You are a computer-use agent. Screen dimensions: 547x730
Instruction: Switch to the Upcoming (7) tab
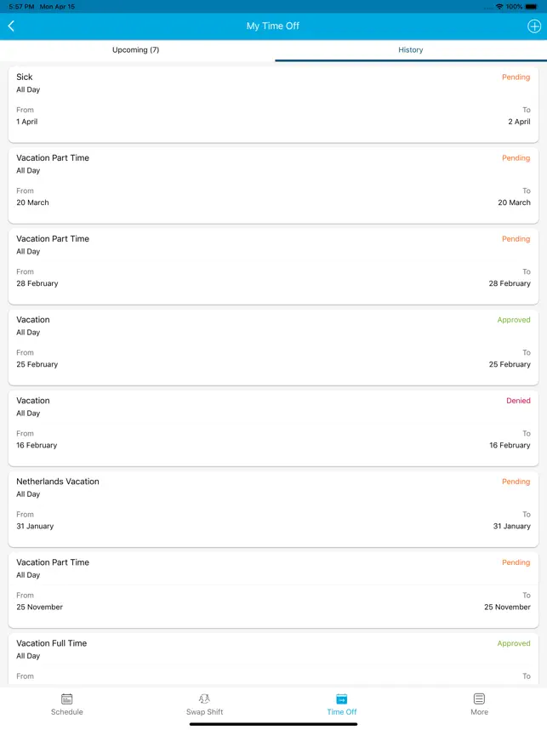[x=136, y=50]
